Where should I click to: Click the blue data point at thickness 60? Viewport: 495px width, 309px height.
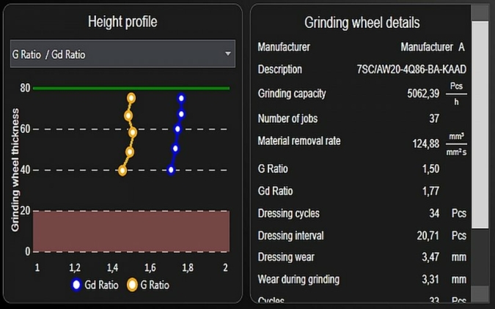pyautogui.click(x=177, y=129)
